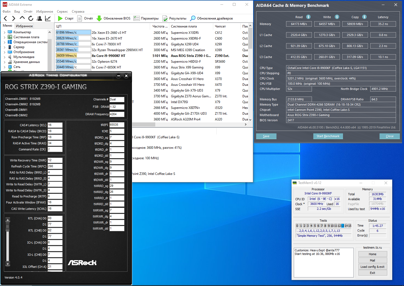Click the AIDA64 up arrow toolbar icon
Viewport: 404px width, 286px height.
point(22,18)
